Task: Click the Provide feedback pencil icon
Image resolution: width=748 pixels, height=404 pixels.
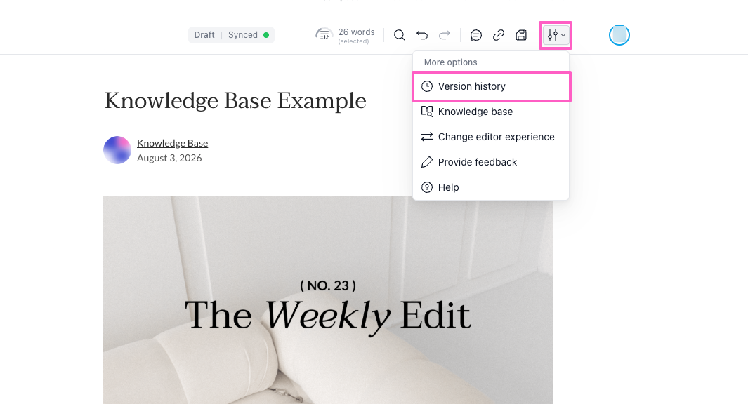Action: (427, 162)
